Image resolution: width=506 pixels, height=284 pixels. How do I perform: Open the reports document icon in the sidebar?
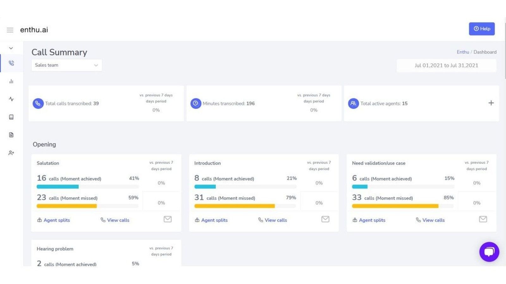pos(11,135)
